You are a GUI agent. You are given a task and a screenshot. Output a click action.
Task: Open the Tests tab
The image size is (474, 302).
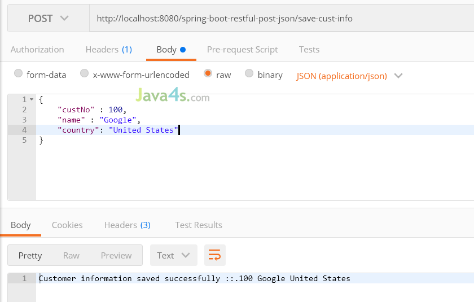[x=309, y=49]
